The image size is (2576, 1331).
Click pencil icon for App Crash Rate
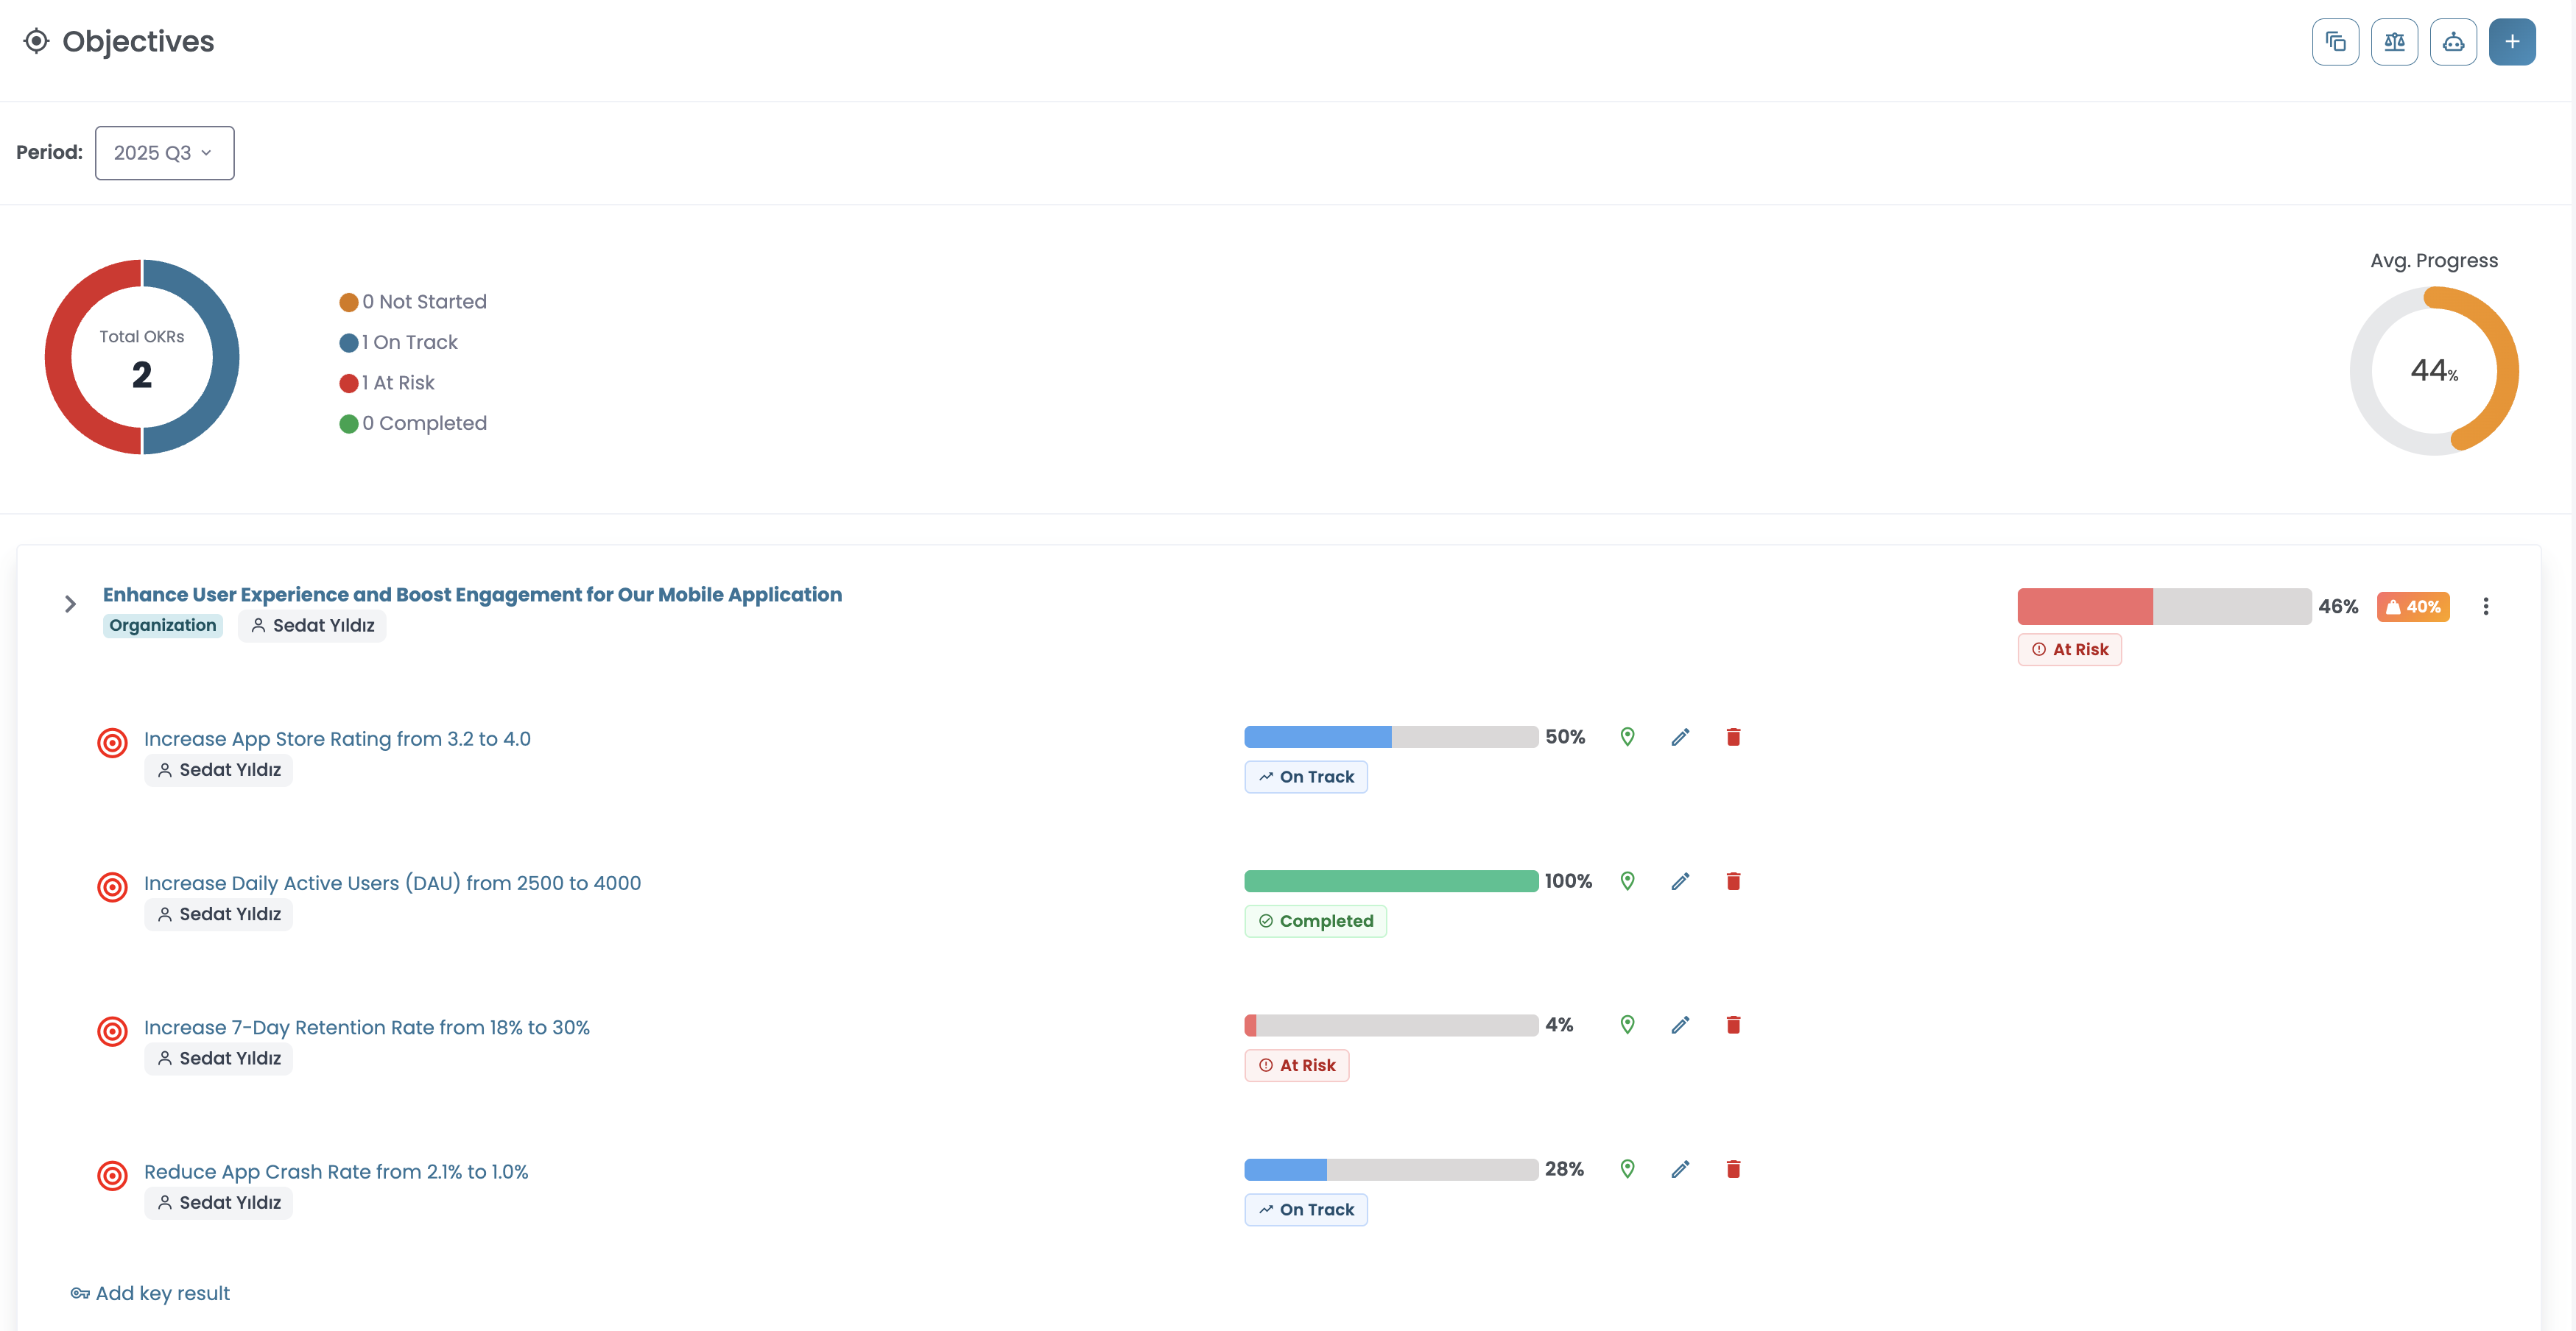(1680, 1169)
